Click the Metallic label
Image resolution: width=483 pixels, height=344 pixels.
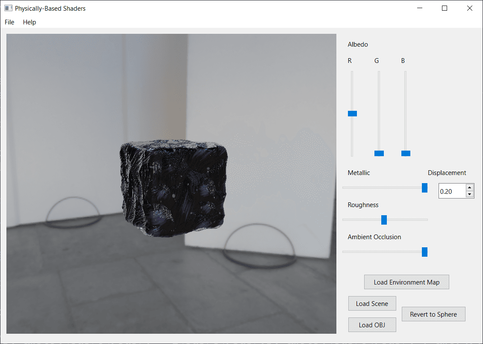359,172
